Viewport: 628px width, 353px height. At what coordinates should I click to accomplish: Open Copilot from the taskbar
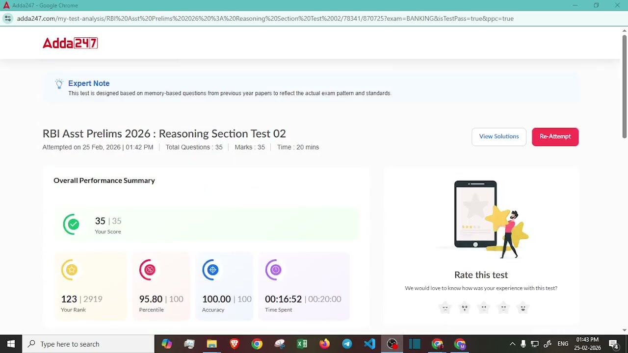167,344
